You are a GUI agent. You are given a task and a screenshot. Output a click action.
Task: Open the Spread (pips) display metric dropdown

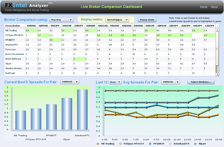pos(117,20)
